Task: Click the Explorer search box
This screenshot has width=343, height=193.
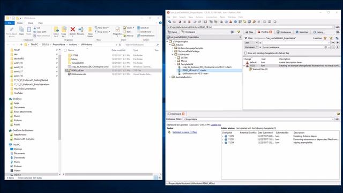Action: tap(141, 44)
